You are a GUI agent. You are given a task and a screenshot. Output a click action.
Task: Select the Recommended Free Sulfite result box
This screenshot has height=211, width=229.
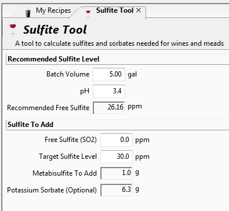coord(109,108)
